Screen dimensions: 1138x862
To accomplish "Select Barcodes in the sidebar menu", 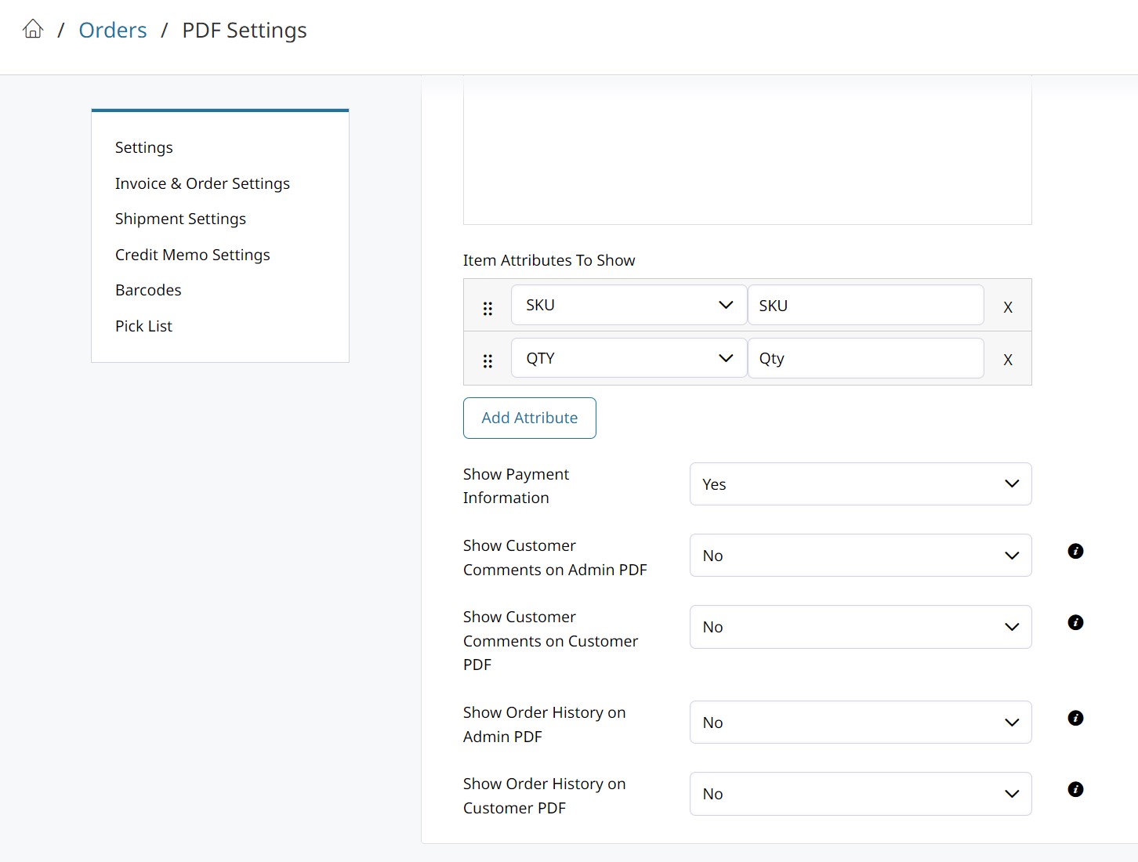I will pos(148,290).
